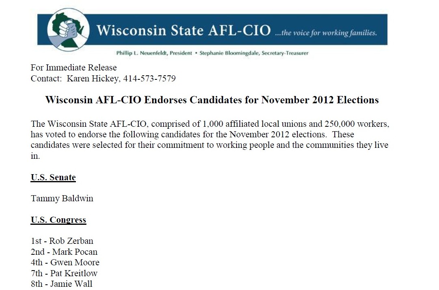
Task: Click the Tammy Baldwin name
Action: (x=62, y=198)
